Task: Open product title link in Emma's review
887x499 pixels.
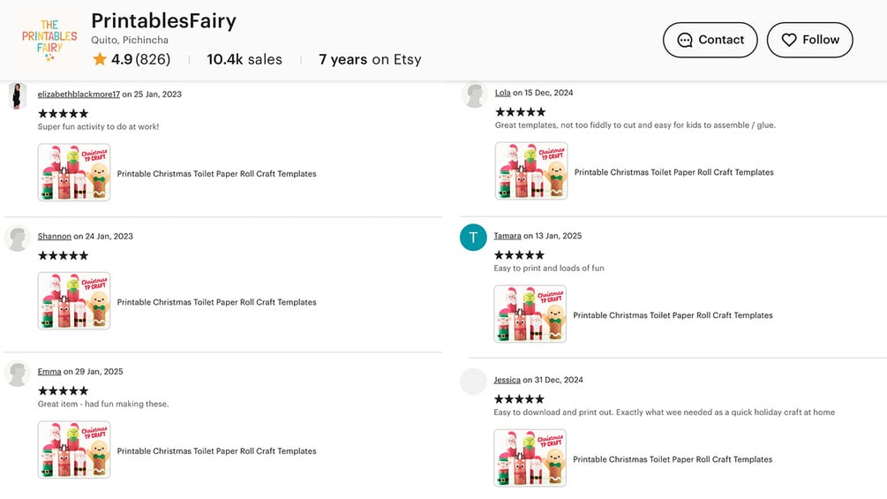Action: pos(216,451)
